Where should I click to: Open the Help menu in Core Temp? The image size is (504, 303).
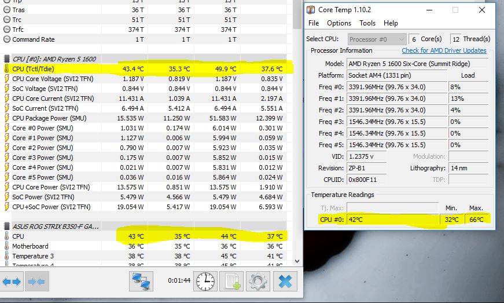391,23
